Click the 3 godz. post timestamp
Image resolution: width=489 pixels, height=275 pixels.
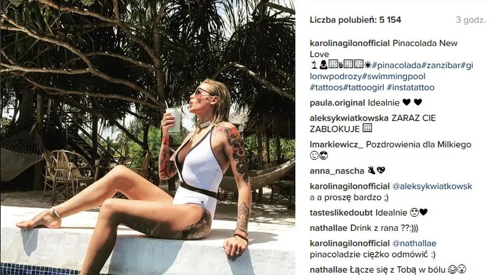pyautogui.click(x=470, y=20)
